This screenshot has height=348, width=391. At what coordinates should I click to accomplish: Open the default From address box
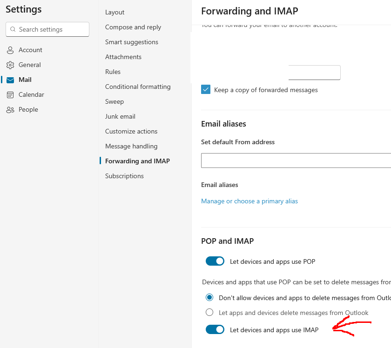[296, 161]
